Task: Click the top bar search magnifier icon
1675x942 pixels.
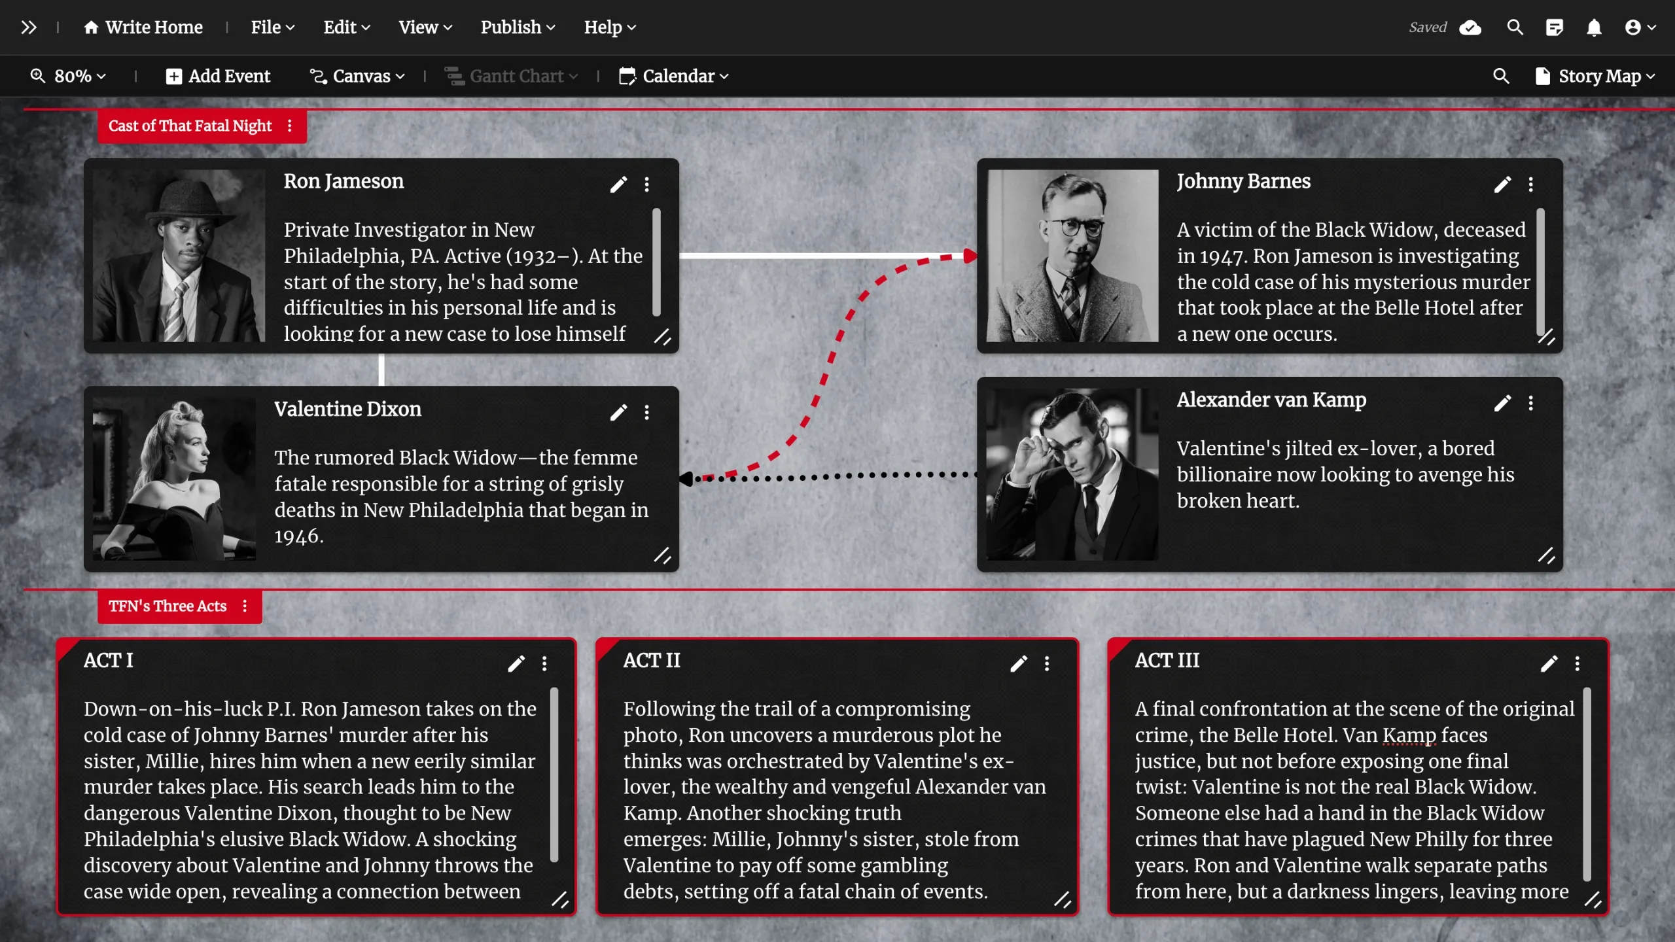Action: [x=1515, y=27]
